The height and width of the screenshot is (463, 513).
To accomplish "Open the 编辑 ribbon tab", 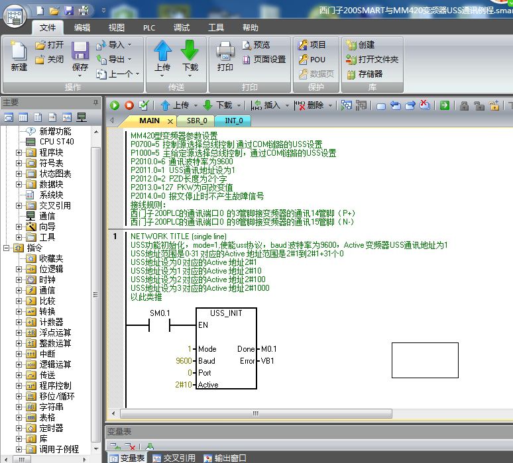I will coord(82,28).
